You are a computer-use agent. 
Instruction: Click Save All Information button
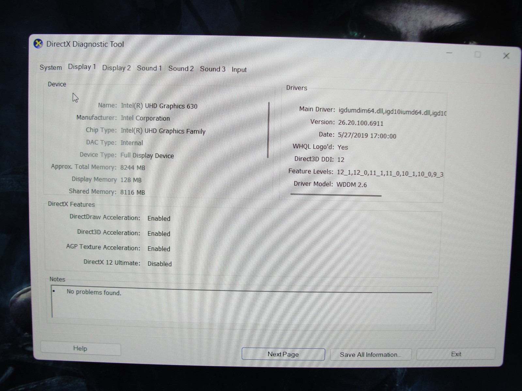(x=371, y=355)
